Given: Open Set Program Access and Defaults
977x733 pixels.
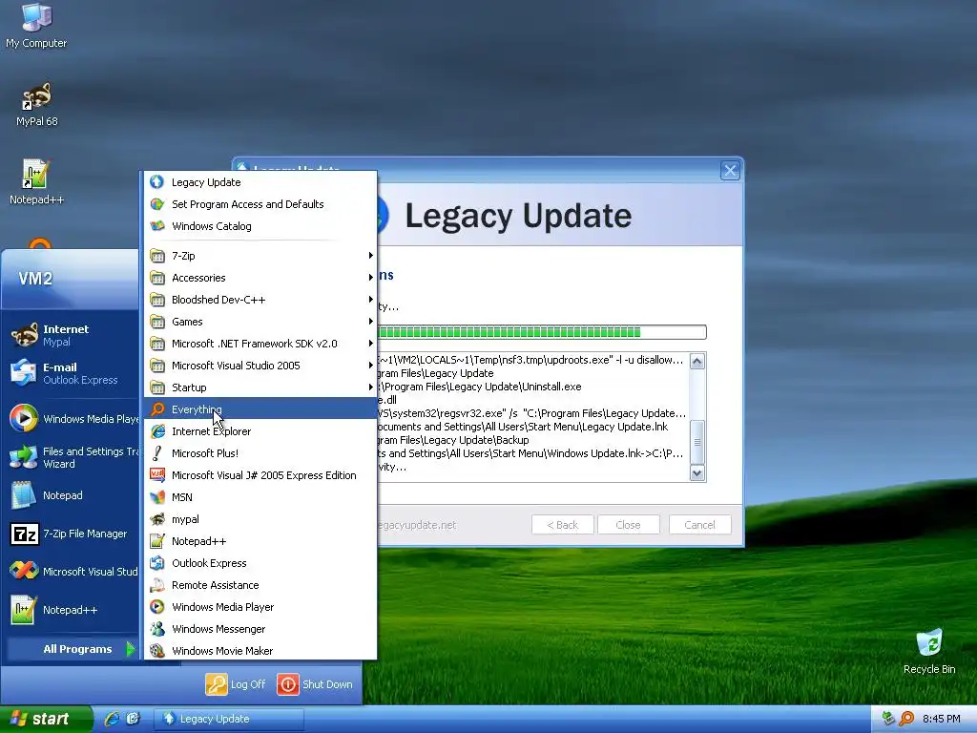Looking at the screenshot, I should 261,204.
